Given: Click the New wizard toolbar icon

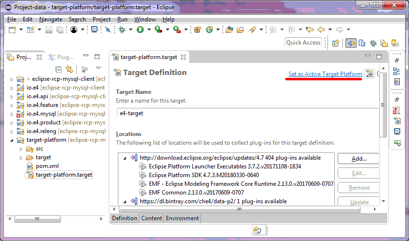Looking at the screenshot, I should click(12, 30).
